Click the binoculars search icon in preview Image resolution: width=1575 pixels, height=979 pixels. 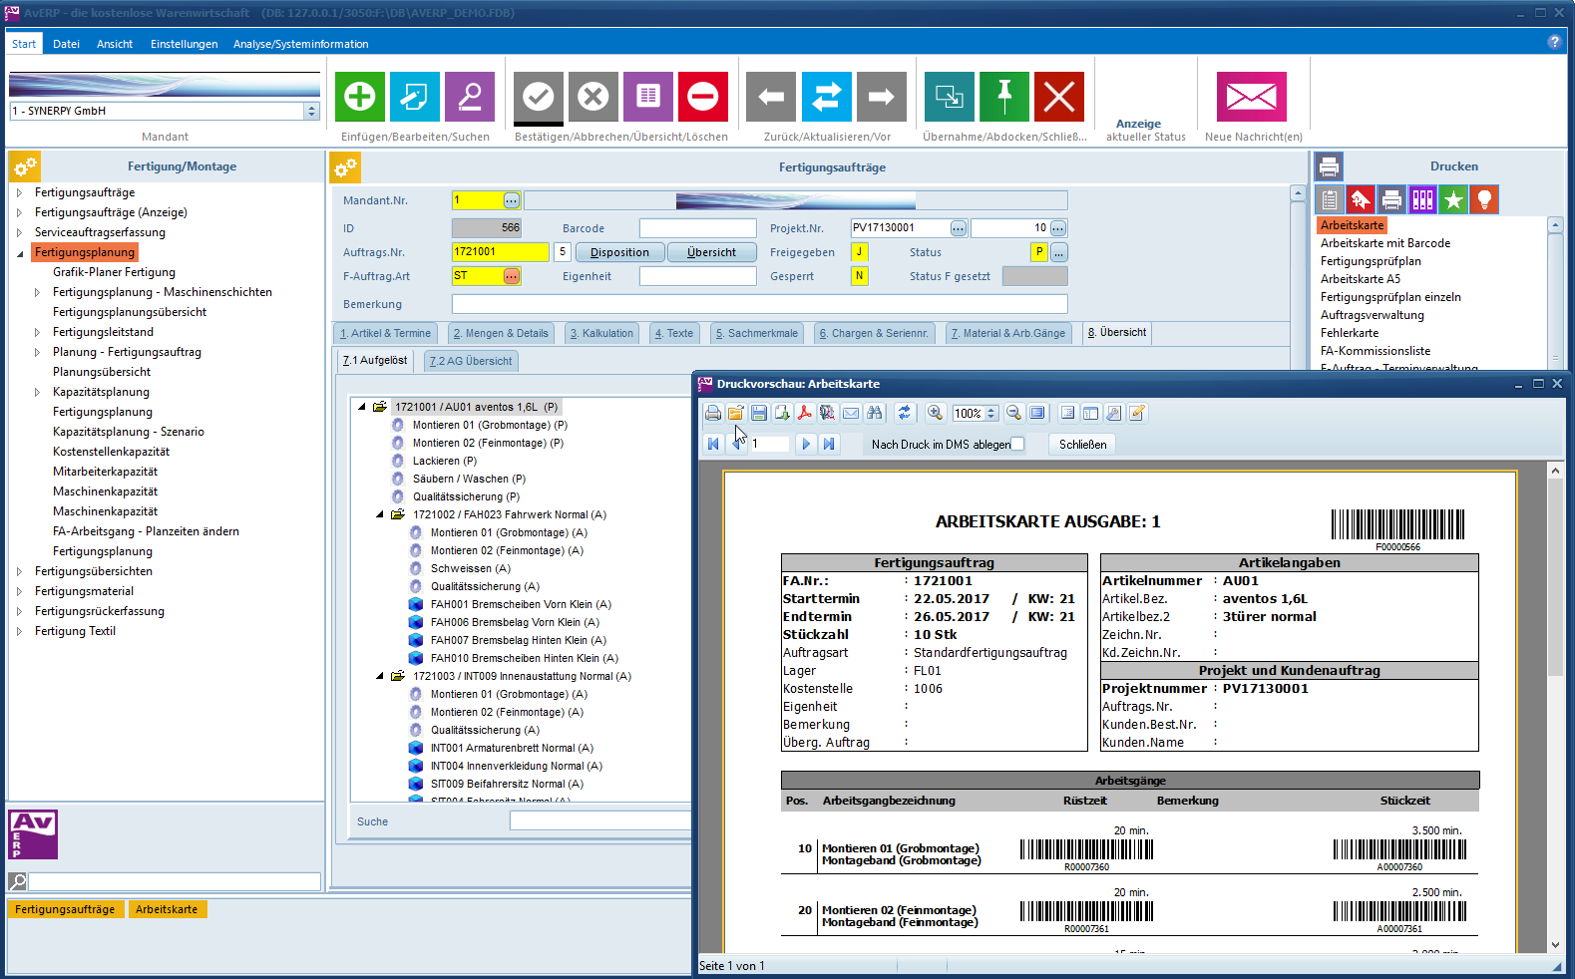point(875,413)
